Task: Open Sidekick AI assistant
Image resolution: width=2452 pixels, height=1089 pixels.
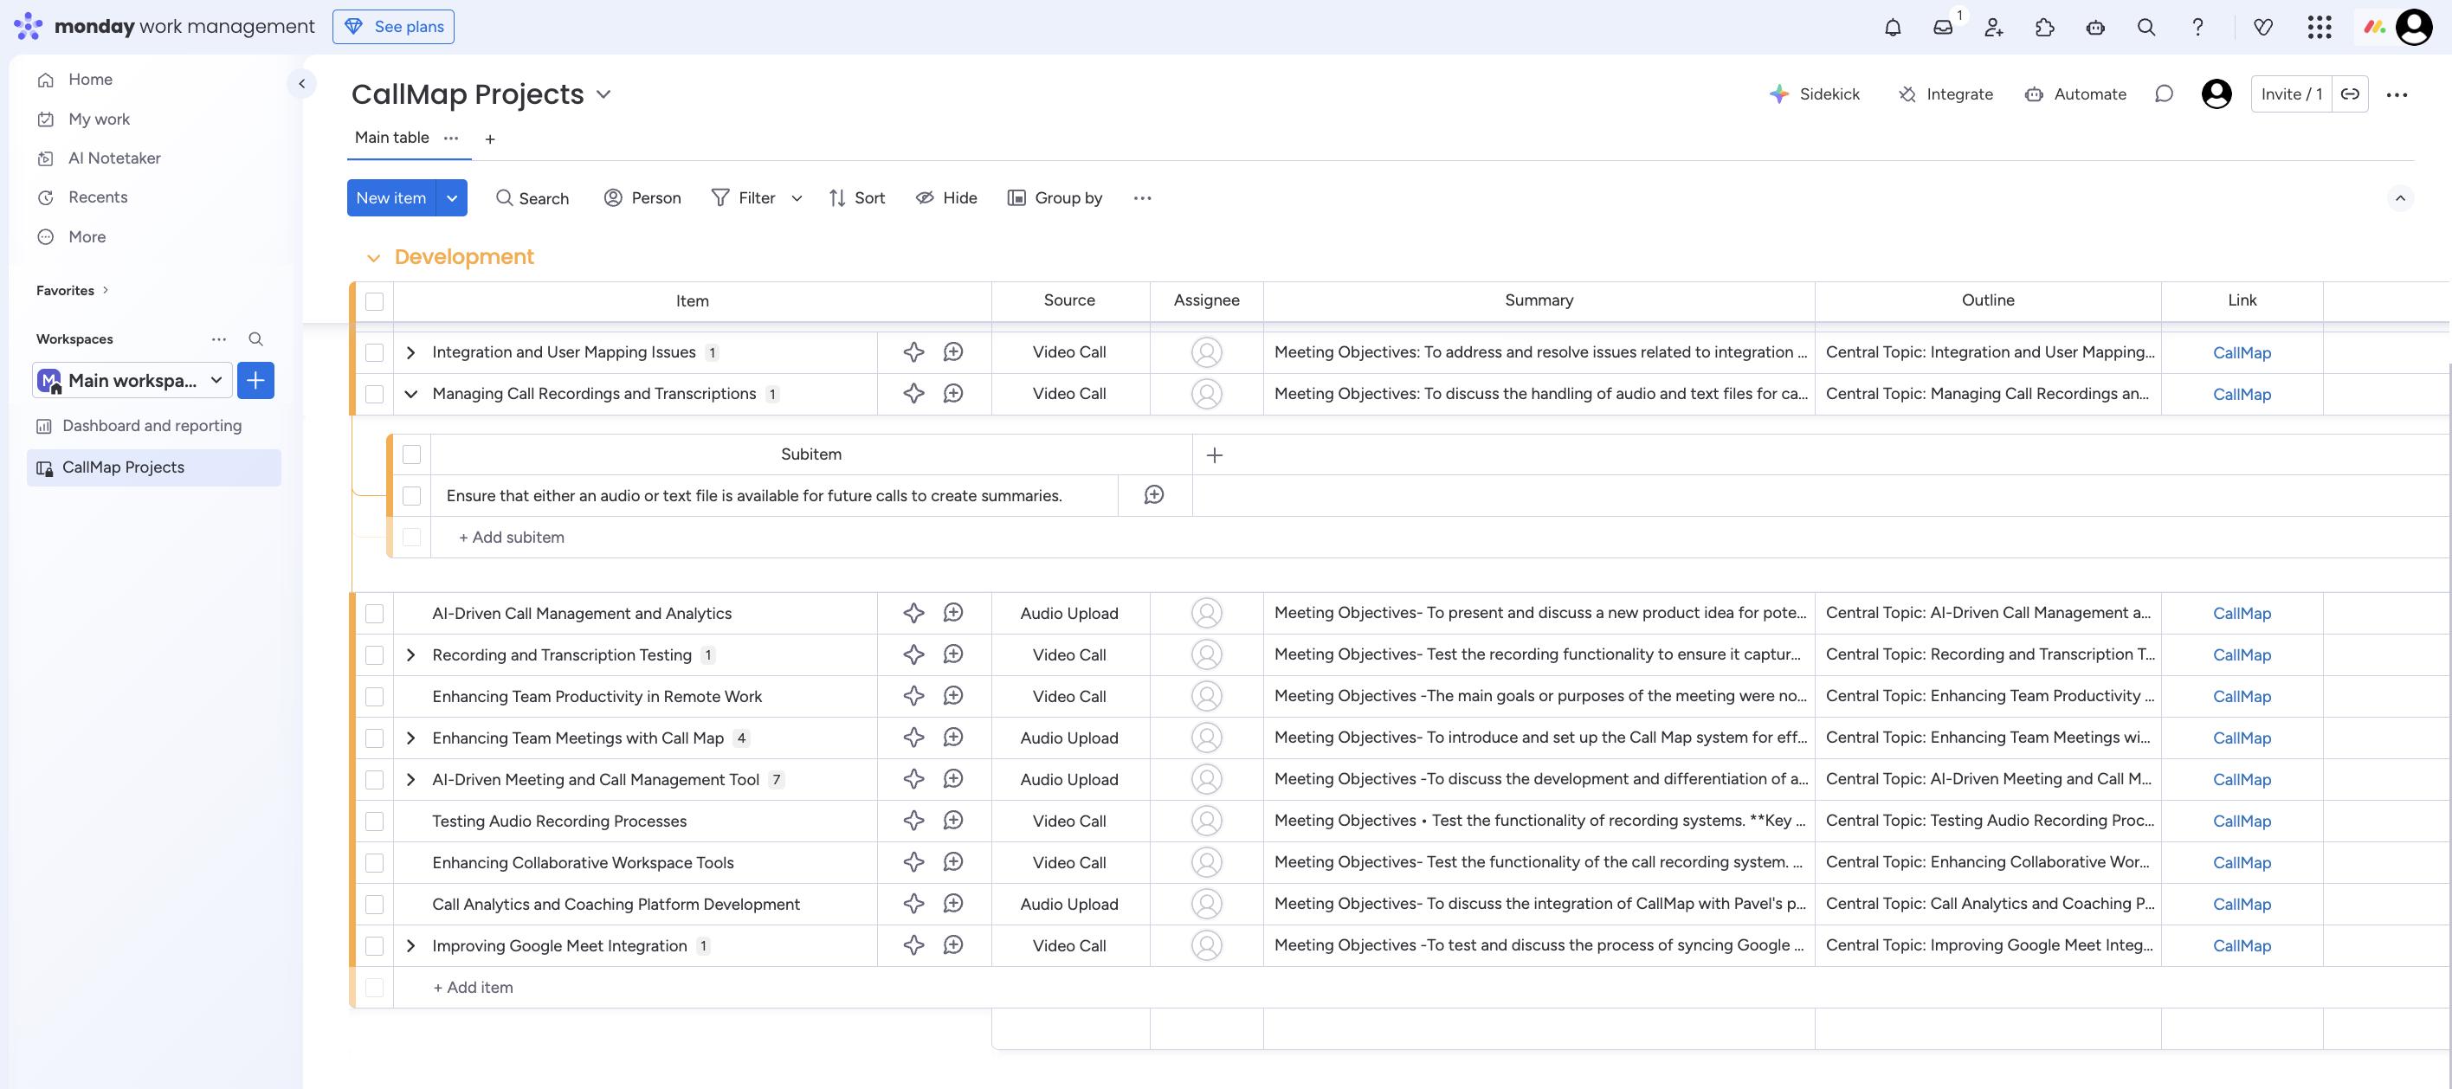Action: coord(1814,93)
